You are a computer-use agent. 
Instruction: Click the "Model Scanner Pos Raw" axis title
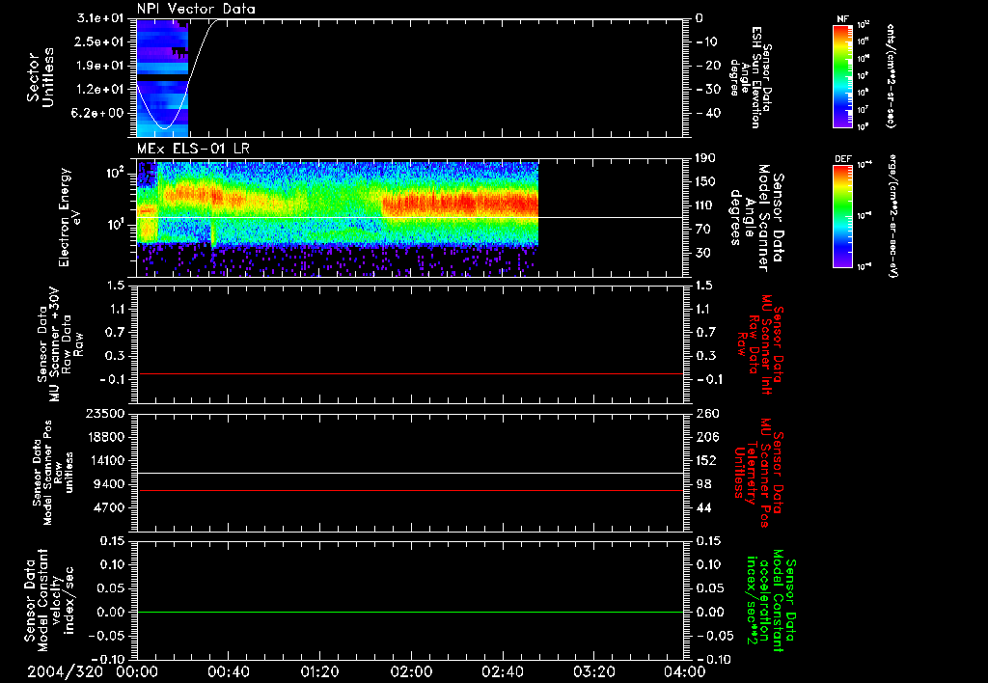pyautogui.click(x=53, y=473)
